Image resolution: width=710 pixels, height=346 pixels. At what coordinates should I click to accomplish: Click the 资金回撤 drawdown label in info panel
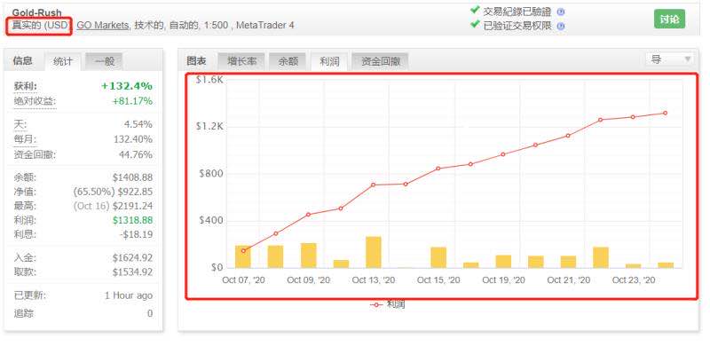(35, 155)
